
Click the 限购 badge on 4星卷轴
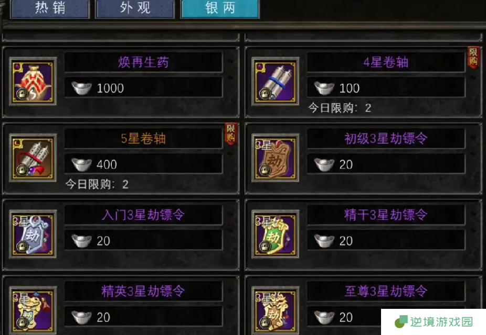pos(473,57)
